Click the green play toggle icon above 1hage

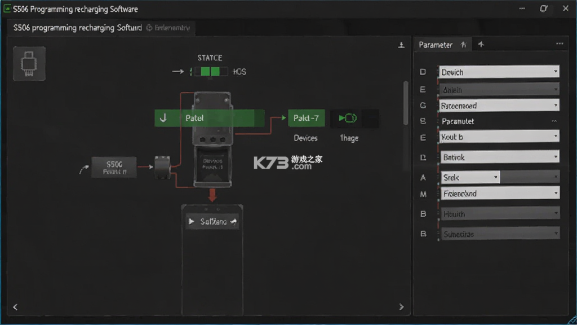pos(347,118)
